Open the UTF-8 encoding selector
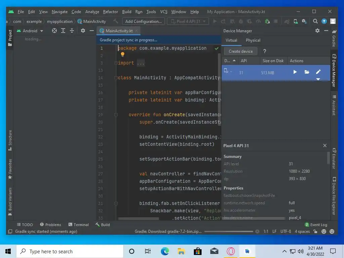Image resolution: width=344 pixels, height=258 pixels. [x=286, y=231]
